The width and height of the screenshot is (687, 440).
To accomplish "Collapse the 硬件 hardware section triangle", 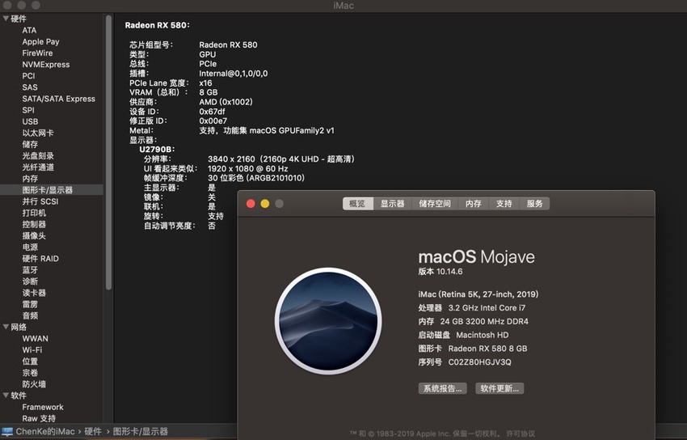I will point(6,19).
